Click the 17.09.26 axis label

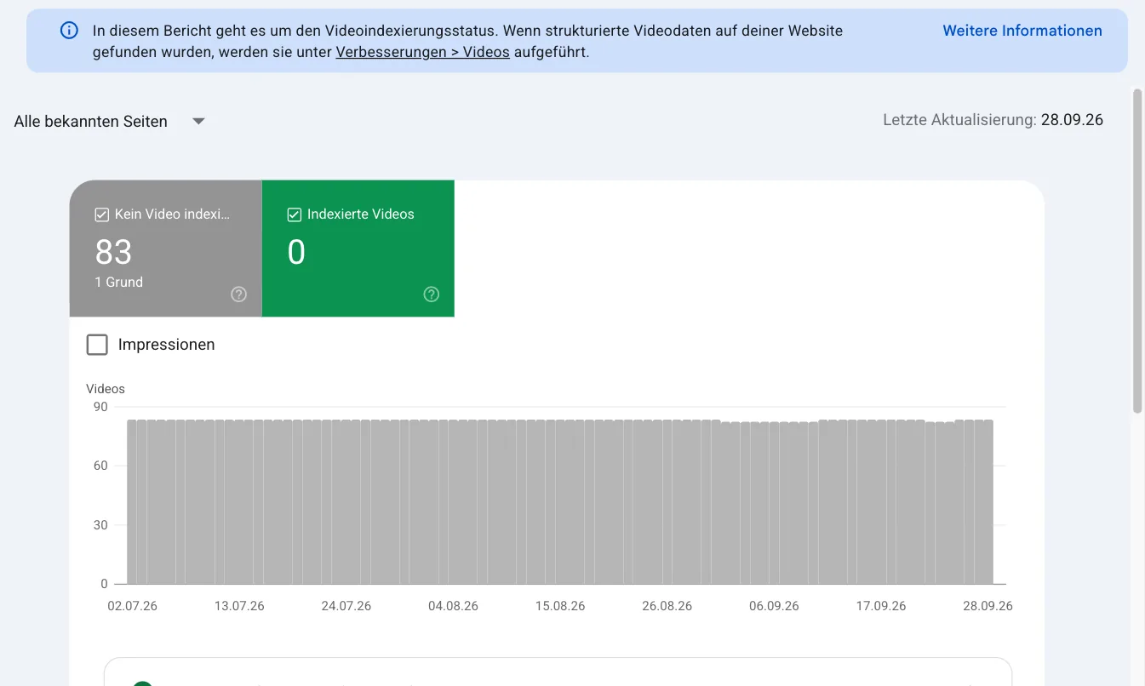click(x=881, y=606)
